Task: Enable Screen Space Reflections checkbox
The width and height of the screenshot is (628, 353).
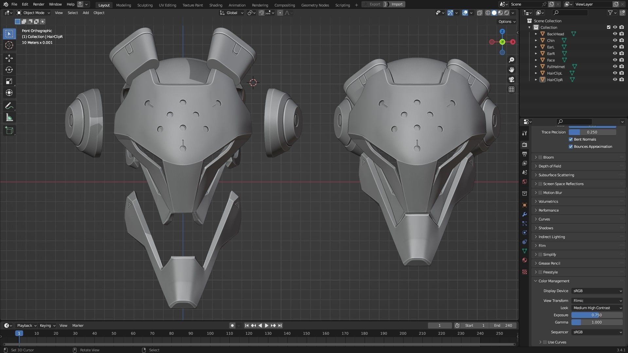Action: coord(540,184)
